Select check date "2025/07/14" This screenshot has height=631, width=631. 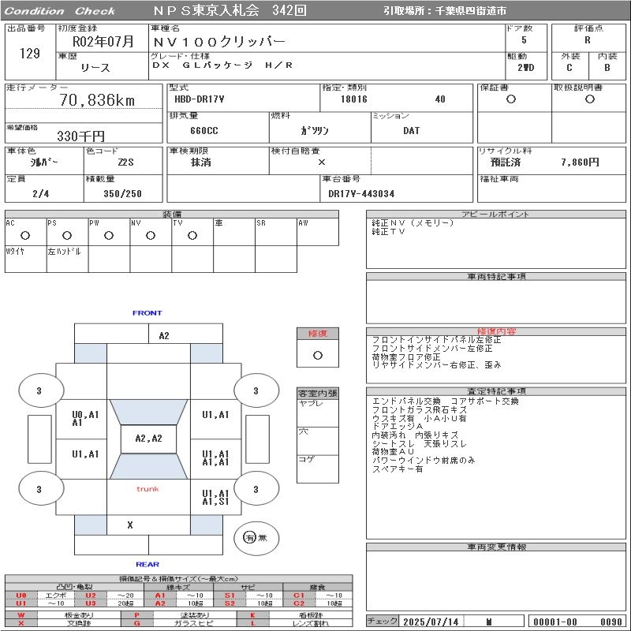tap(431, 622)
